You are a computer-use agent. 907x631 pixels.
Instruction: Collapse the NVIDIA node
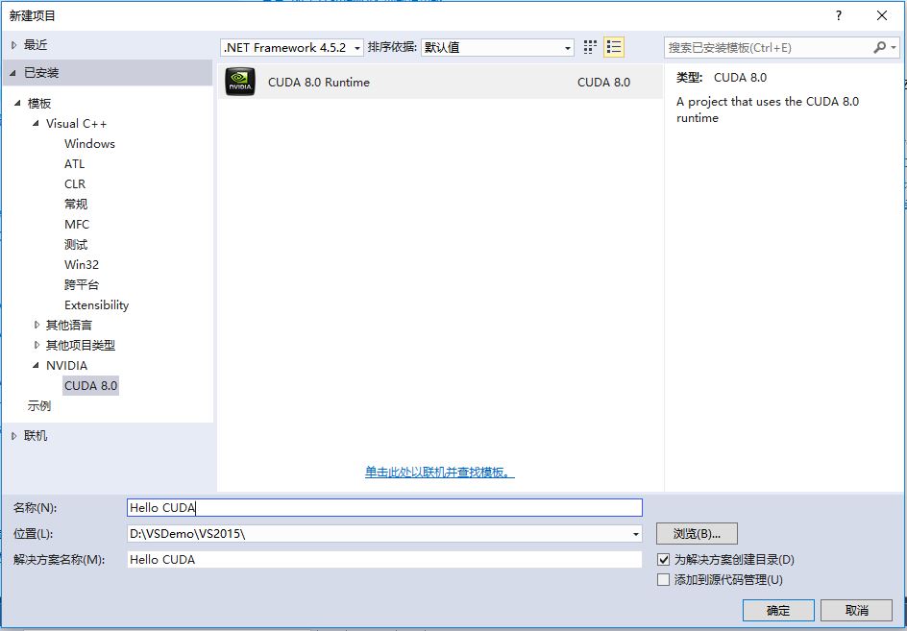[x=36, y=366]
